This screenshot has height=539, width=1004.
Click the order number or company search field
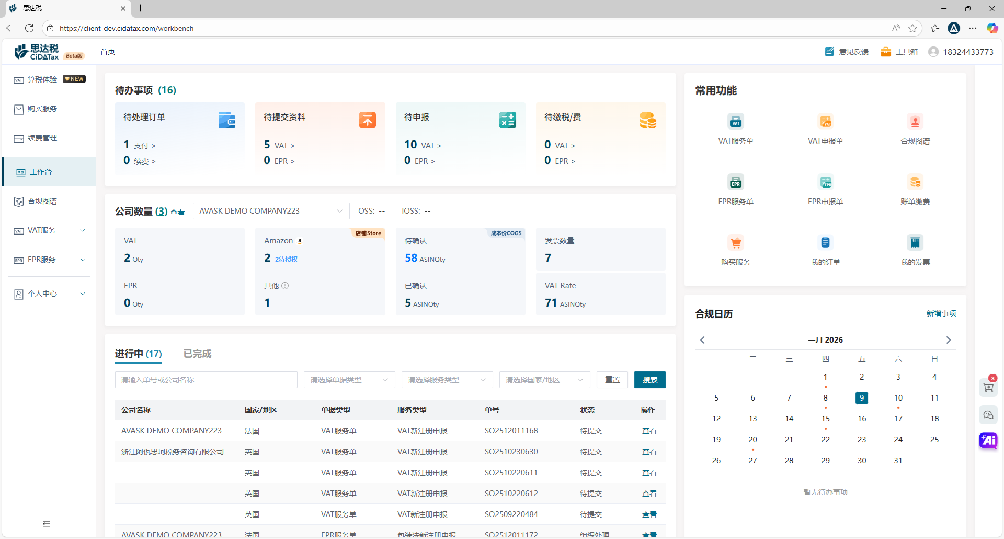pos(206,380)
